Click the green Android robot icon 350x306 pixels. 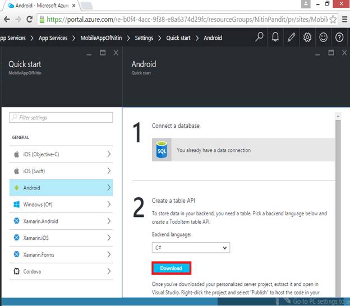coord(16,188)
